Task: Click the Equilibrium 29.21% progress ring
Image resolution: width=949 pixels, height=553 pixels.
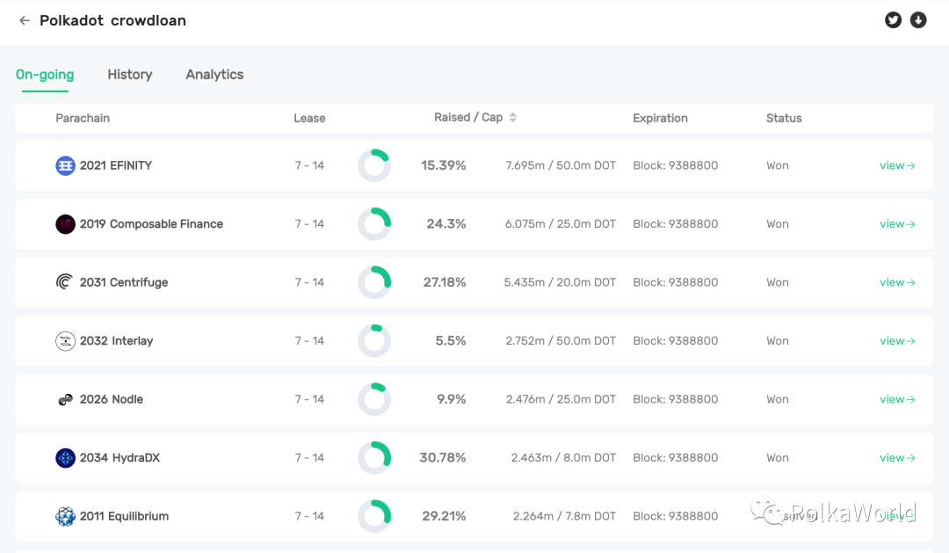Action: pyautogui.click(x=374, y=516)
